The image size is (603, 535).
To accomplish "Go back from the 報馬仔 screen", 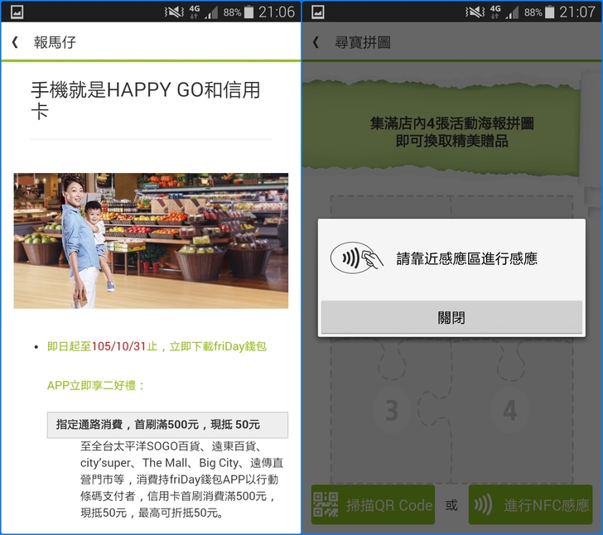I will [15, 42].
